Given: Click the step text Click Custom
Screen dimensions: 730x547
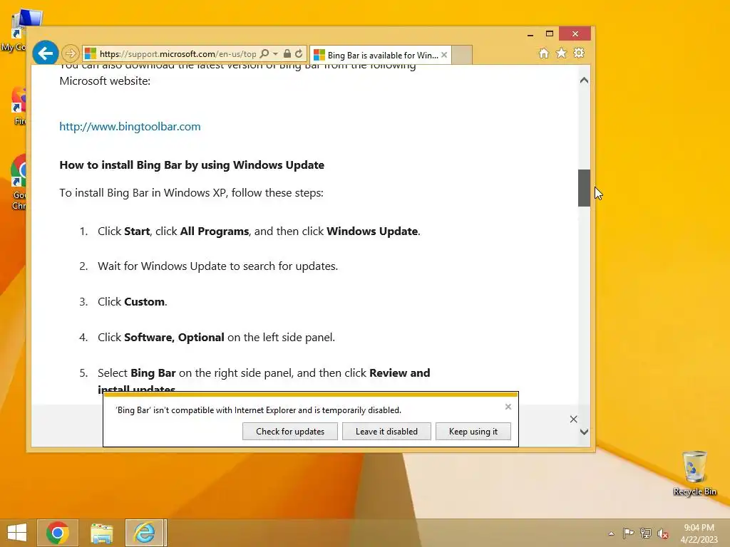Looking at the screenshot, I should (132, 302).
